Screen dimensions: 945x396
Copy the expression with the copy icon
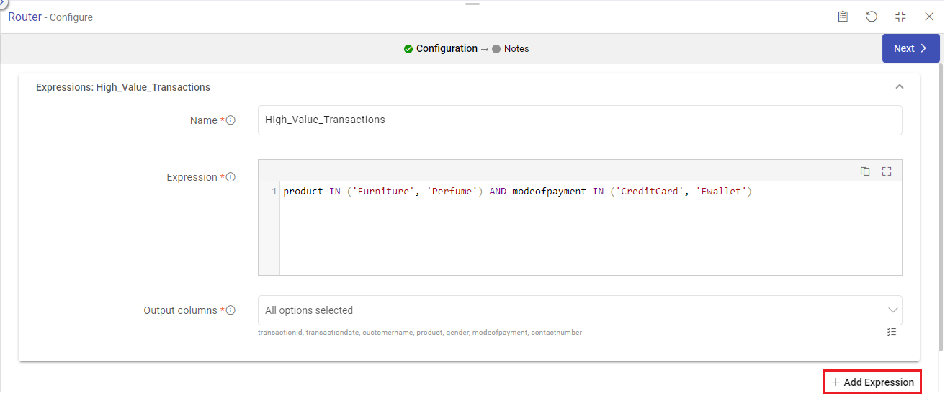click(x=865, y=171)
